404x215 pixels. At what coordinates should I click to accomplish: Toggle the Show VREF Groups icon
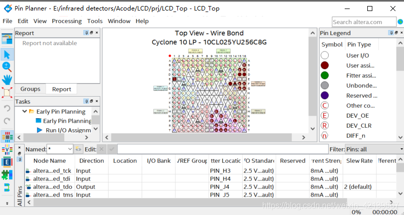coord(7,149)
